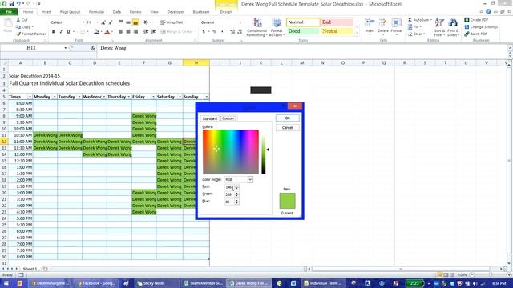Image resolution: width=513 pixels, height=288 pixels.
Task: Switch to the Formulas tab
Action: pyautogui.click(x=96, y=12)
